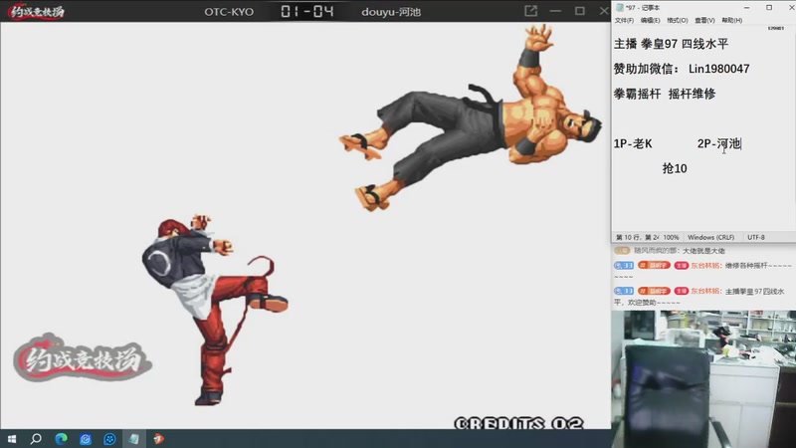Open the 帮助(H) menu in Notepad

[731, 20]
